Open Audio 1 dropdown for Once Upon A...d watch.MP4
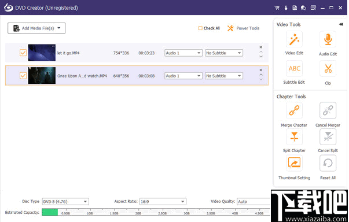The height and width of the screenshot is (222, 349). (x=183, y=76)
